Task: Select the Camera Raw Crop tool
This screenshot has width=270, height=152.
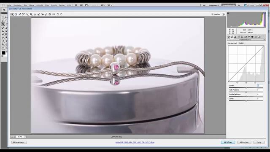Action: 31,14
